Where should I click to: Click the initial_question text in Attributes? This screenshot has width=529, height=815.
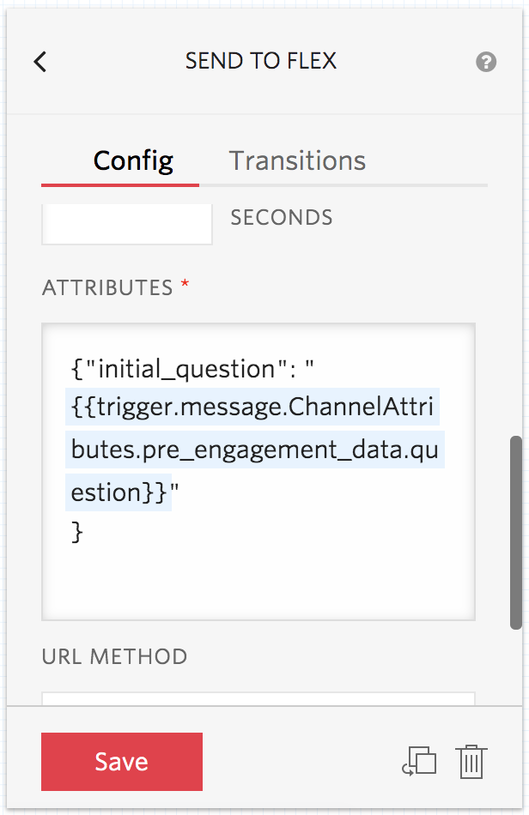tap(167, 368)
